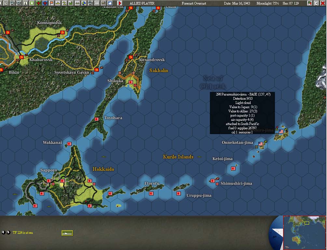This screenshot has width=327, height=250.
Task: Click the white star icon on green
Action: [32, 3]
